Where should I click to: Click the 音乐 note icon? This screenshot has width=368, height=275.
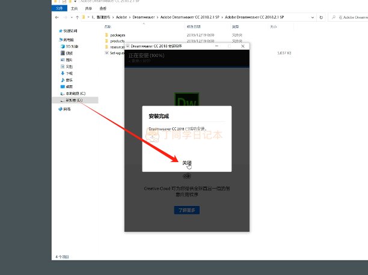pos(63,80)
